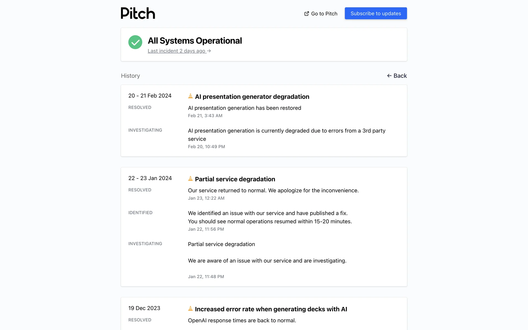Viewport: 528px width, 330px height.
Task: Click the All Systems Operational heading
Action: point(195,41)
